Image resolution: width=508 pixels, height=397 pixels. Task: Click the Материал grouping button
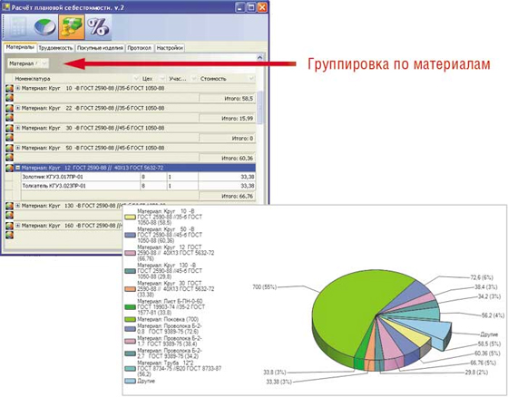click(x=28, y=63)
